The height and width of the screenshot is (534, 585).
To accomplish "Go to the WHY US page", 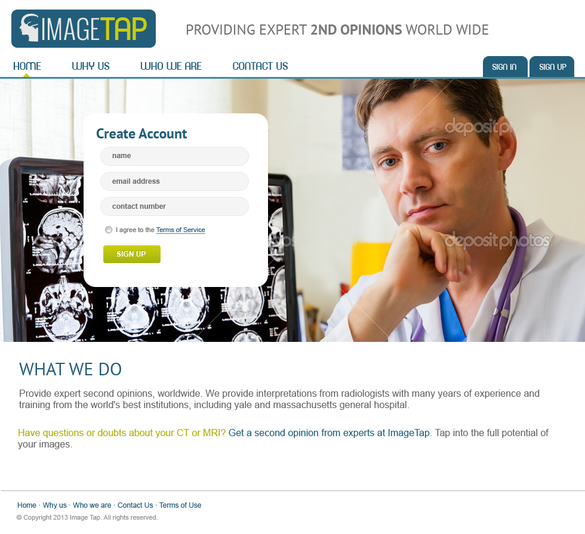I will point(91,66).
